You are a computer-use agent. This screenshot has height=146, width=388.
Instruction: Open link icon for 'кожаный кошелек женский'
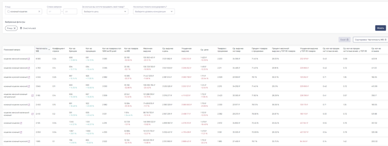29,87
